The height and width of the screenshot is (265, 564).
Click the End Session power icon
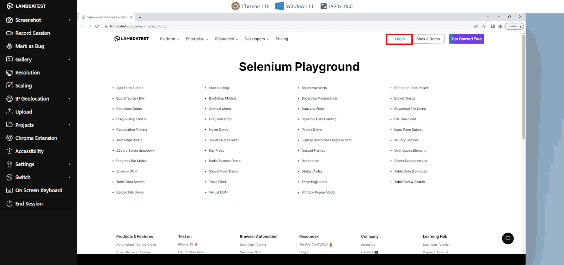pyautogui.click(x=10, y=204)
